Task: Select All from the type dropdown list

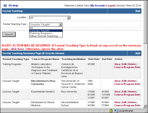Action: pyautogui.click(x=46, y=28)
